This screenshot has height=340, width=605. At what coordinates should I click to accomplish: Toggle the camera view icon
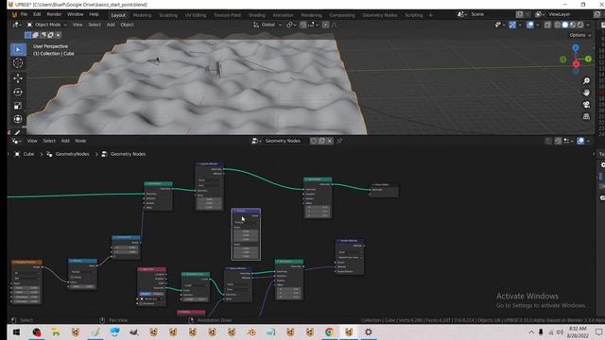(586, 105)
